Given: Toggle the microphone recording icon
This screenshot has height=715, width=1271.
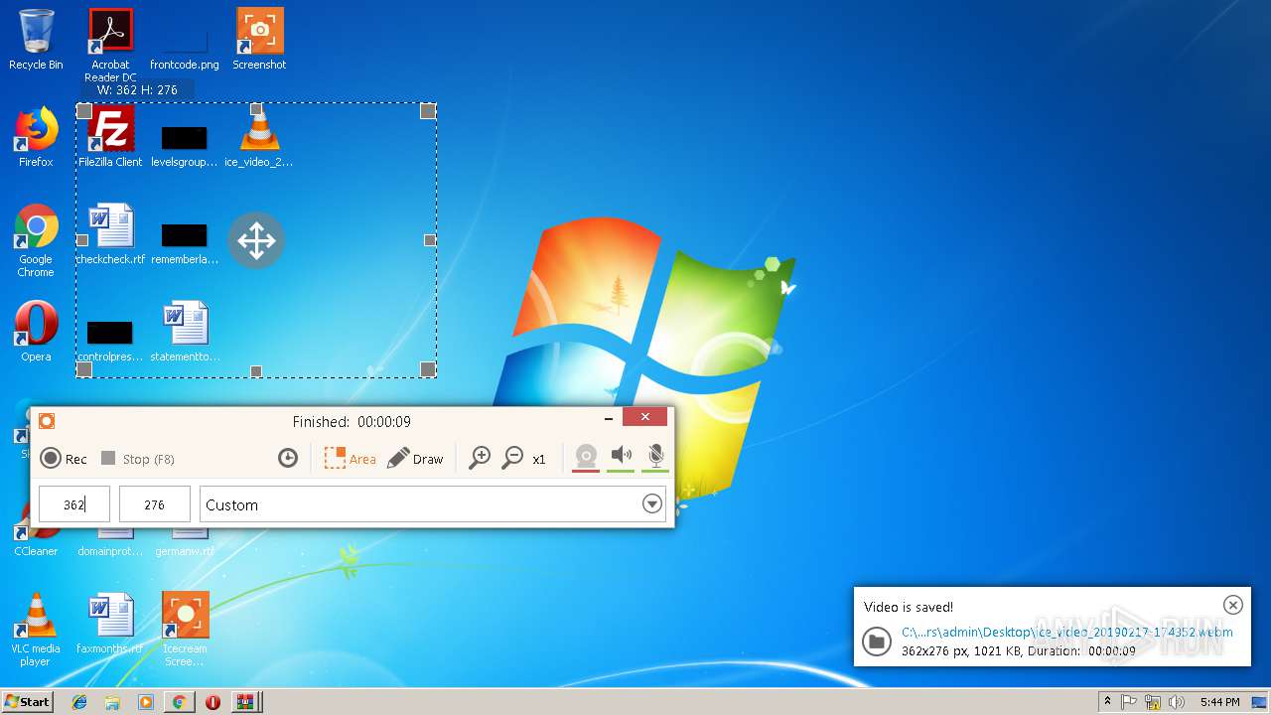Looking at the screenshot, I should pyautogui.click(x=655, y=457).
